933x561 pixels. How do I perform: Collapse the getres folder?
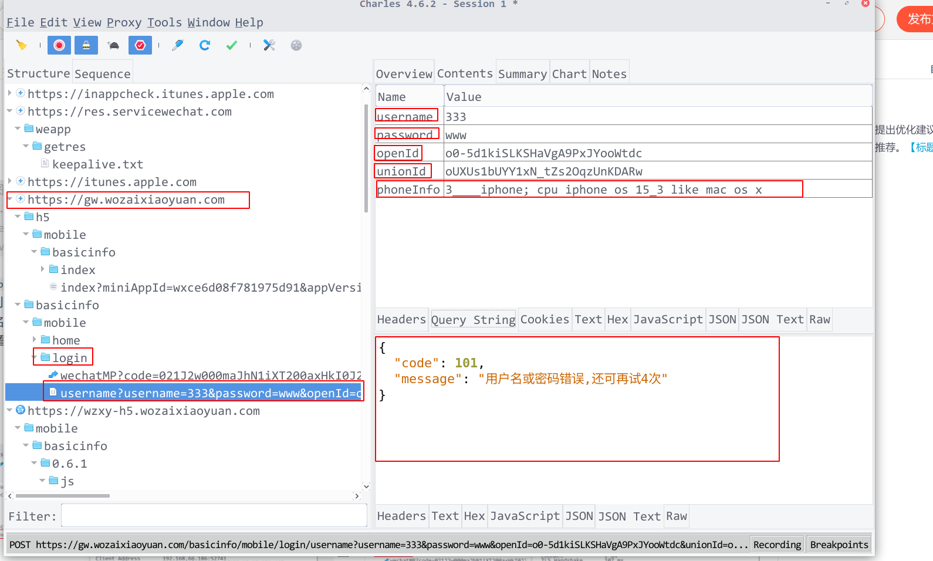pyautogui.click(x=26, y=146)
